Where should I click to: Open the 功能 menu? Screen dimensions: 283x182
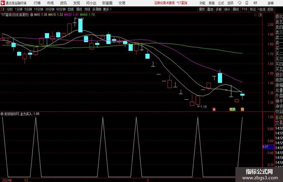[202, 3]
